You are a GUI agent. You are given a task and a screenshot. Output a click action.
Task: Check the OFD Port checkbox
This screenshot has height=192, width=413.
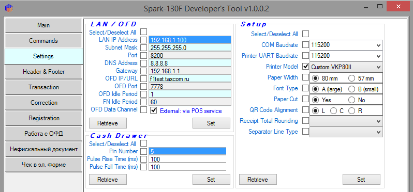point(143,86)
